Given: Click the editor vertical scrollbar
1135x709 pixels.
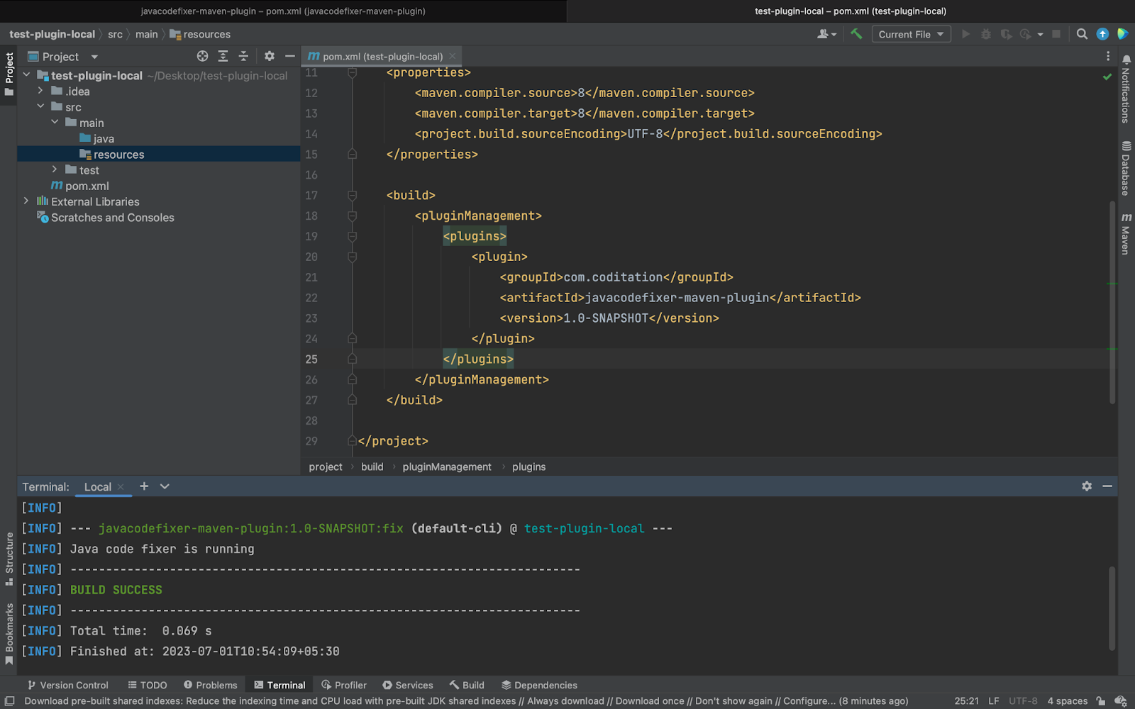Looking at the screenshot, I should click(1112, 301).
